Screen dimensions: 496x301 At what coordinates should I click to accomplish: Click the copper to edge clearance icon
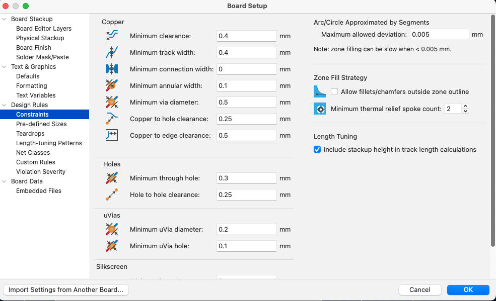click(112, 136)
